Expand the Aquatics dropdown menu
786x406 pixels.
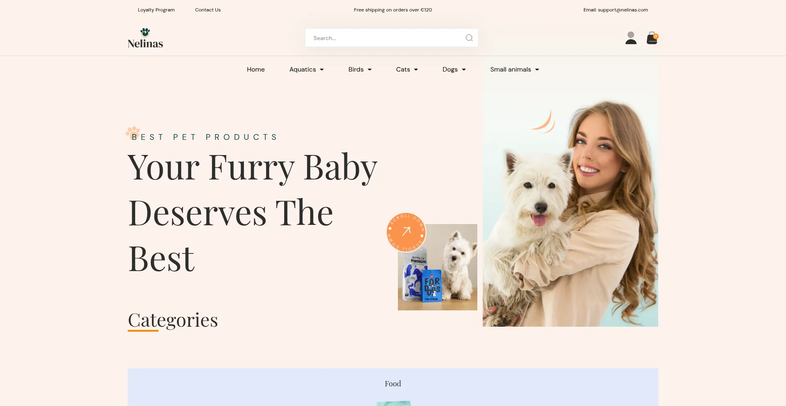click(x=306, y=70)
